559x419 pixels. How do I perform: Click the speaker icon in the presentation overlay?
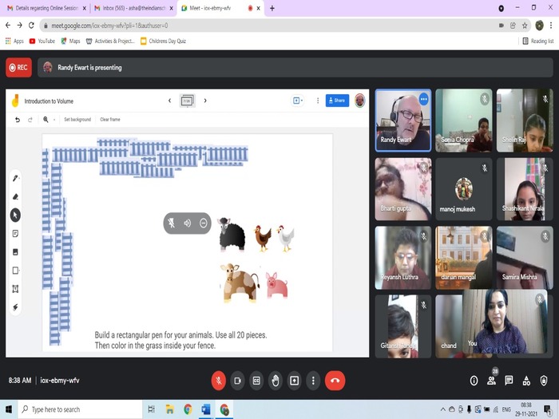point(187,223)
